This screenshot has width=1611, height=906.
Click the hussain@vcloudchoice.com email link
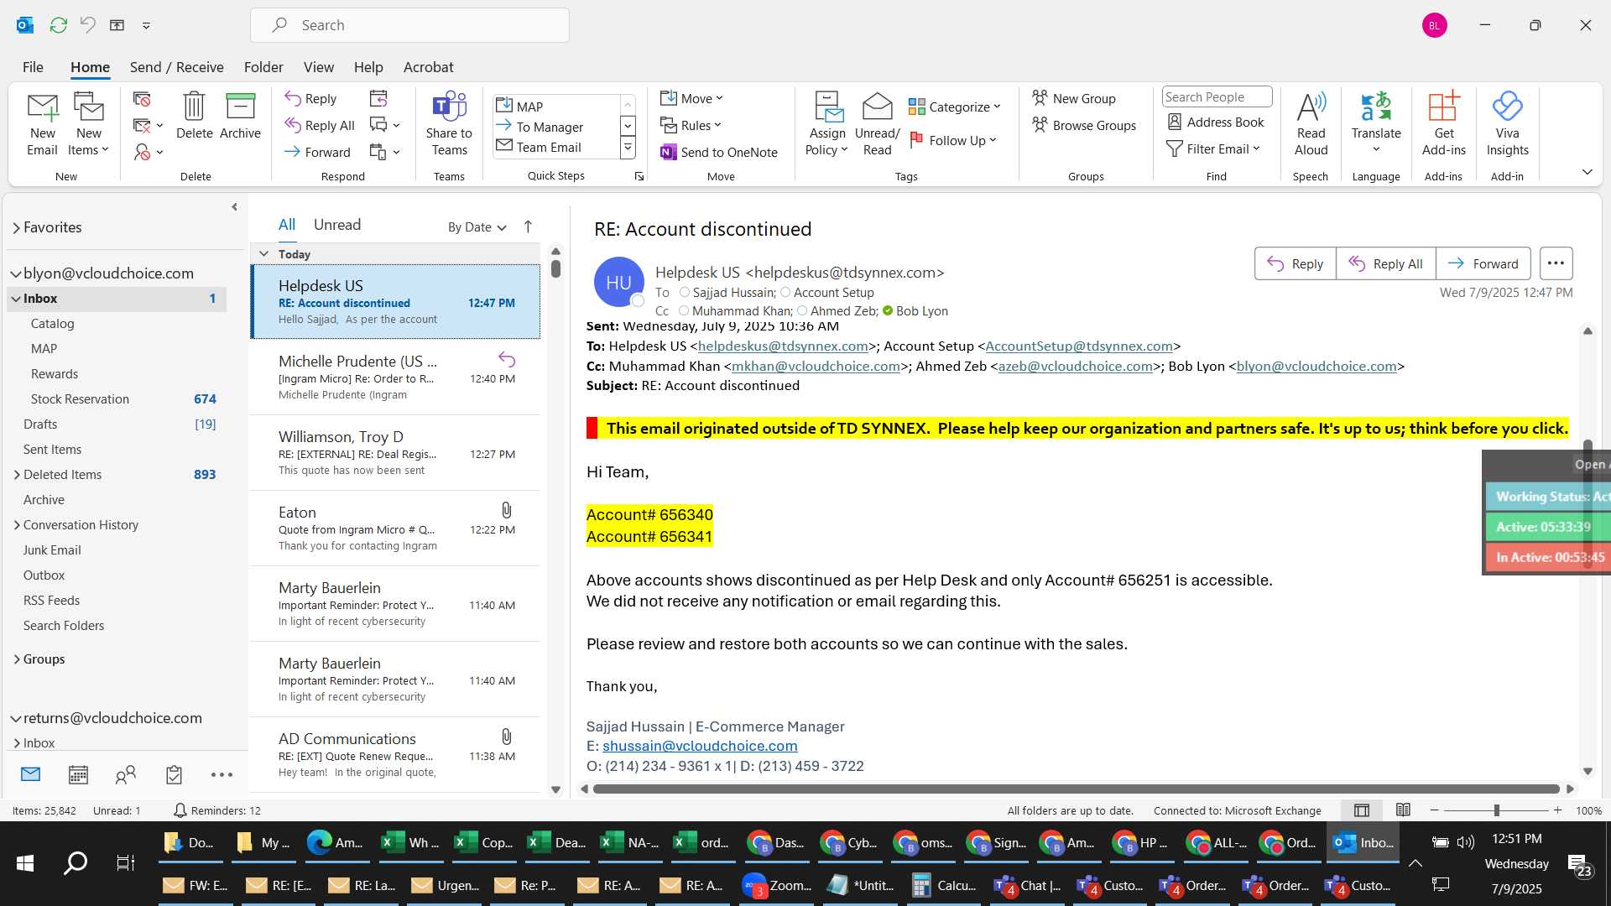pos(699,746)
